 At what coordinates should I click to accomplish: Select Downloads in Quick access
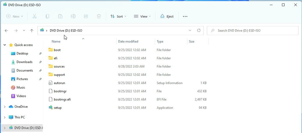[24, 62]
